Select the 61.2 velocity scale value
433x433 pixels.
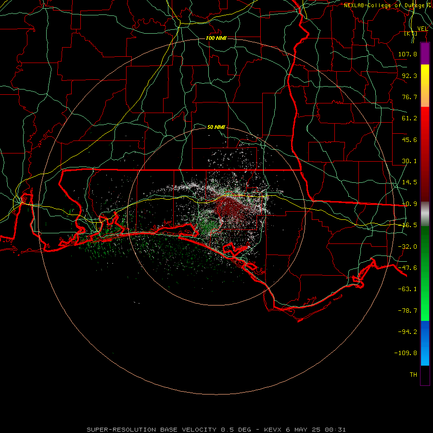[x=409, y=118]
